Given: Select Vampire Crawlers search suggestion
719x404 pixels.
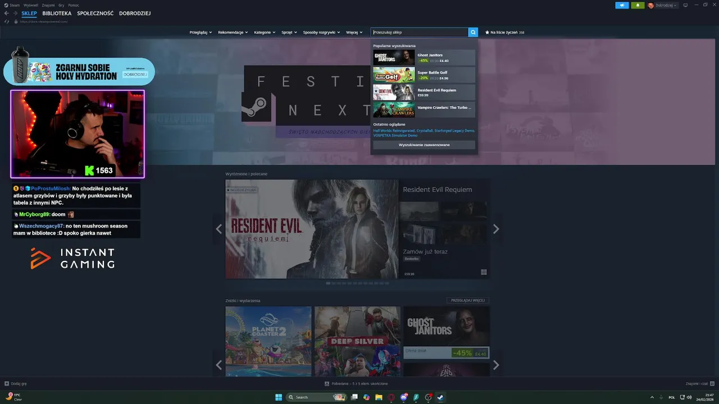Looking at the screenshot, I should click(x=424, y=110).
